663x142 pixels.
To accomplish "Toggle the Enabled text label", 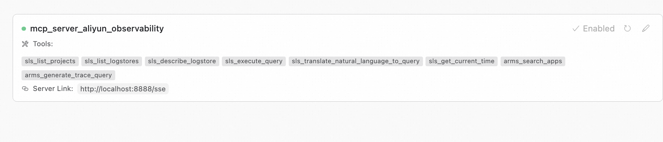I will (599, 28).
